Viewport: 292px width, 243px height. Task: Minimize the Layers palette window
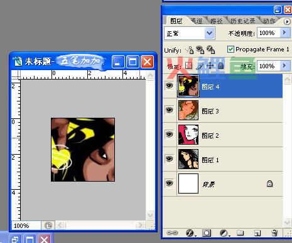click(278, 9)
